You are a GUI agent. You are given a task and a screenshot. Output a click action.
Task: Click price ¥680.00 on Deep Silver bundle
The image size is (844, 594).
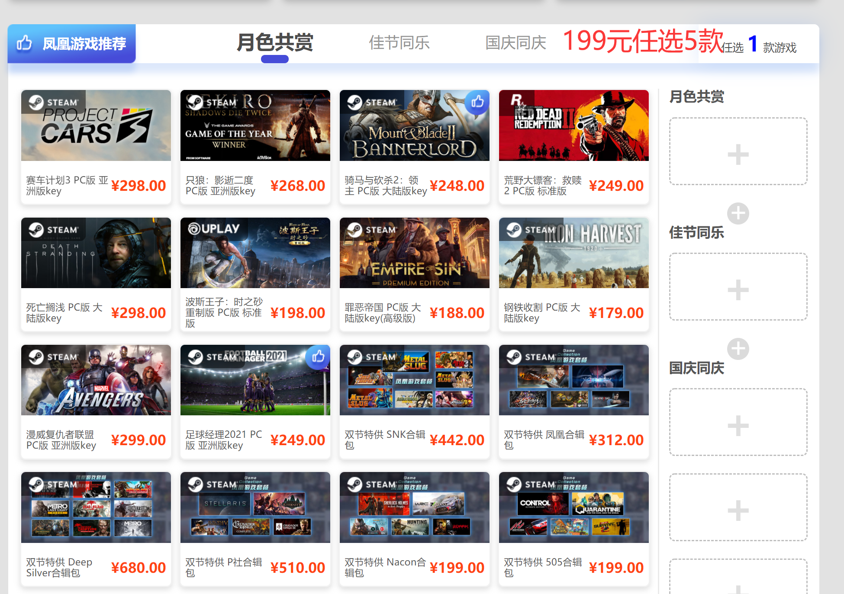tap(139, 568)
